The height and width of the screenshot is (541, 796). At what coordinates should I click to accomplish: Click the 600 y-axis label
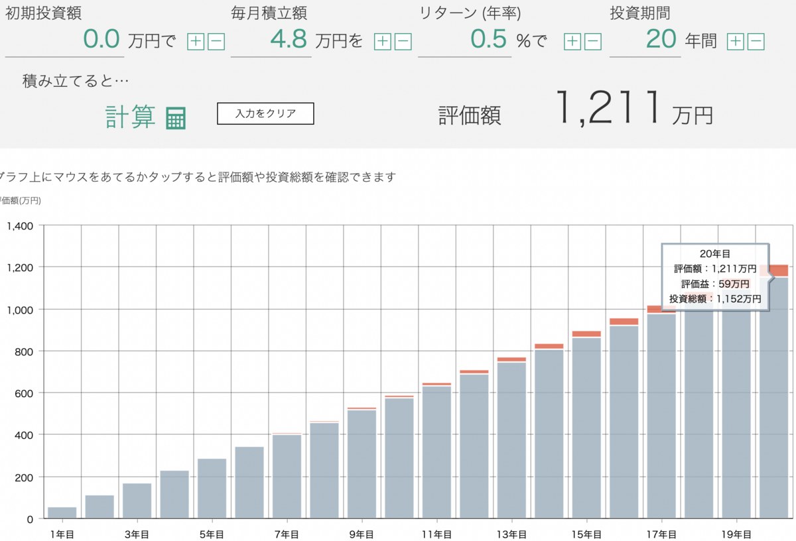click(x=25, y=393)
